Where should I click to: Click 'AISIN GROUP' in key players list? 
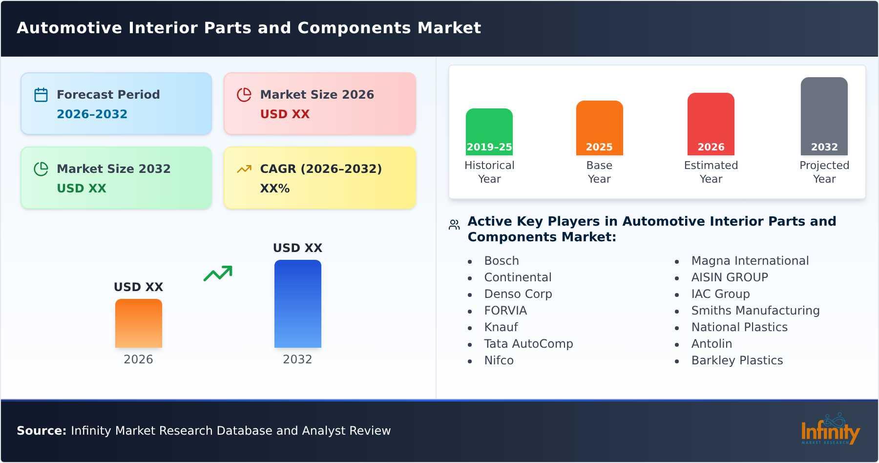(730, 277)
